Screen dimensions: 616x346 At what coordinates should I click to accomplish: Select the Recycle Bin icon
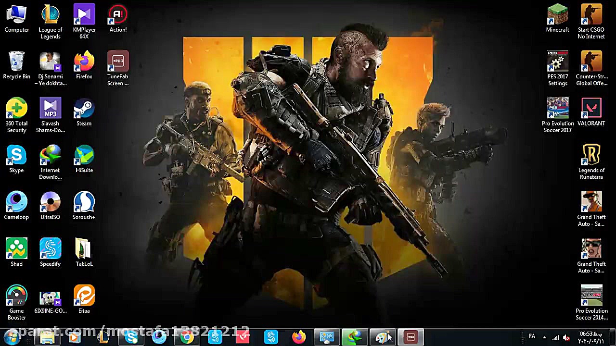[x=16, y=65]
